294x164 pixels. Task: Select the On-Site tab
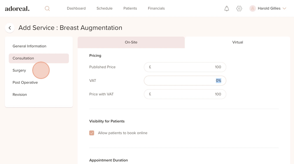(131, 42)
